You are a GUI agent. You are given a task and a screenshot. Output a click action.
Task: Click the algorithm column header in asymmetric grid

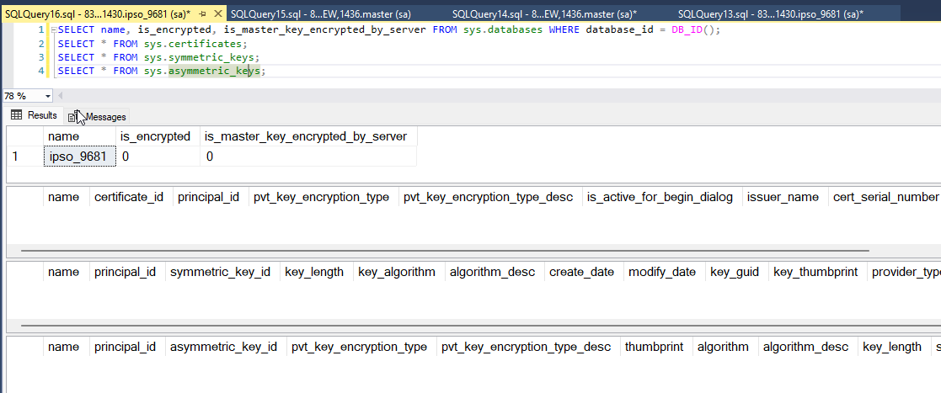coord(725,347)
